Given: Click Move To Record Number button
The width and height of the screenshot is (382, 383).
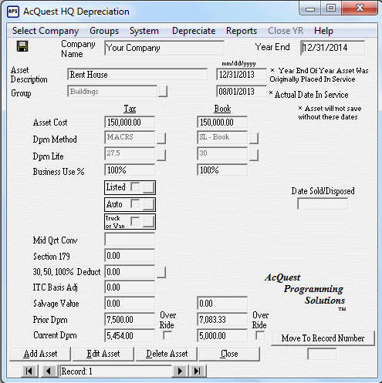Looking at the screenshot, I should tap(323, 338).
